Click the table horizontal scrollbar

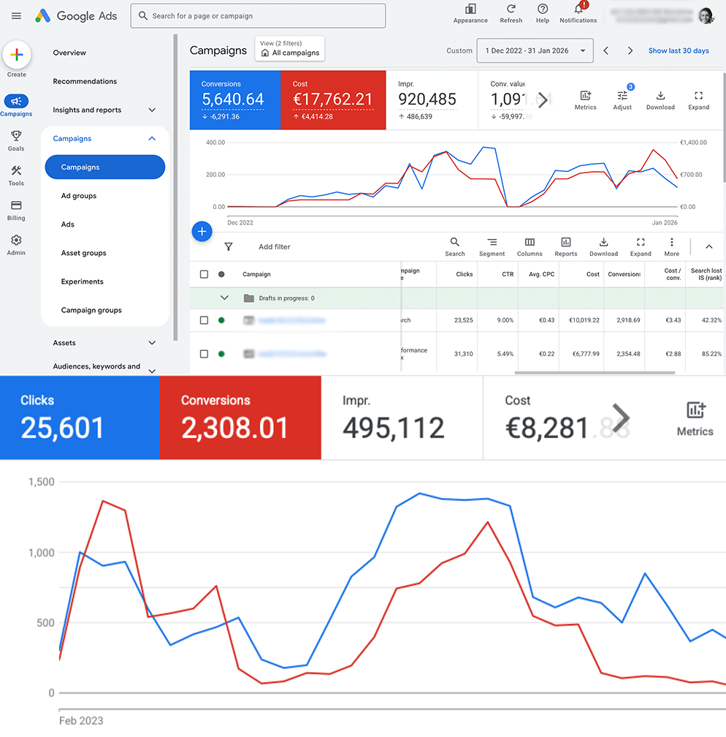[x=595, y=373]
